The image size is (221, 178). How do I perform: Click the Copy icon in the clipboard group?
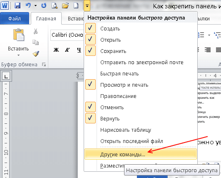click(x=36, y=42)
